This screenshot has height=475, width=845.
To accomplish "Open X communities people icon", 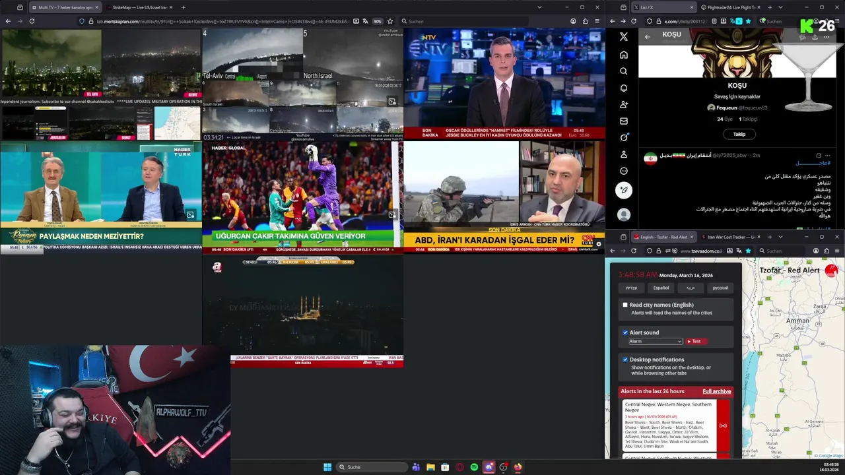I will pos(624,104).
